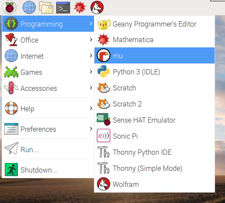This screenshot has width=225, height=203.
Task: Launch Sense HAT Emulator
Action: click(x=154, y=120)
